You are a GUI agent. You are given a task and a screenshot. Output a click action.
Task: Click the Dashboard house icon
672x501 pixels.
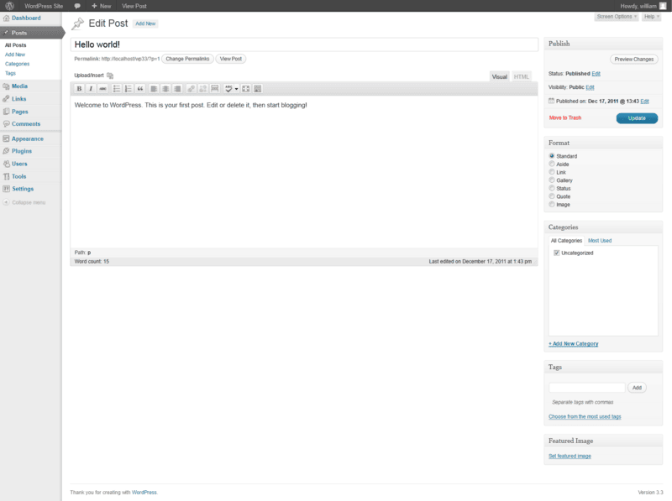pyautogui.click(x=6, y=18)
